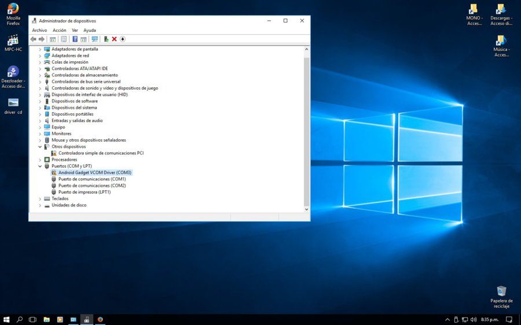Click the Forward arrow in Device Manager toolbar
This screenshot has width=521, height=325.
(x=42, y=39)
